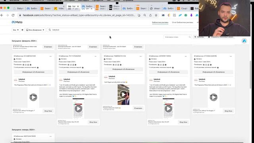Open the yellow crescent extension icon

(x=169, y=15)
